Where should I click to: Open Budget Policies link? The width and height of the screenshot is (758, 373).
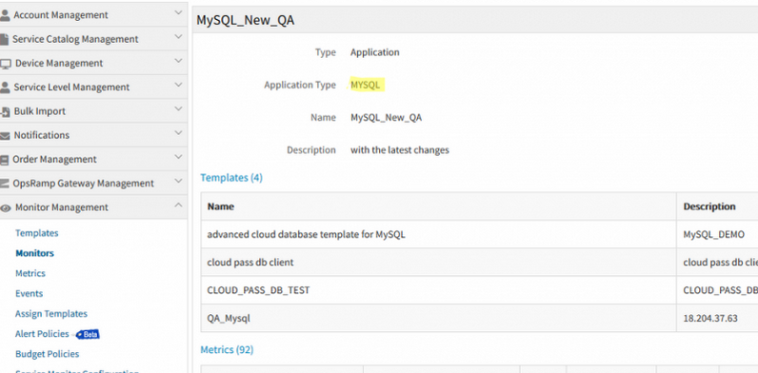[48, 354]
